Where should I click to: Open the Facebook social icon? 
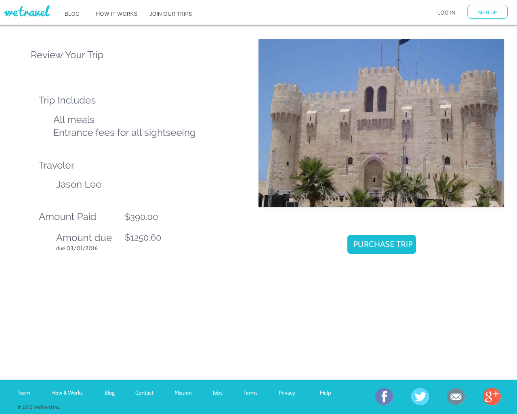[384, 397]
